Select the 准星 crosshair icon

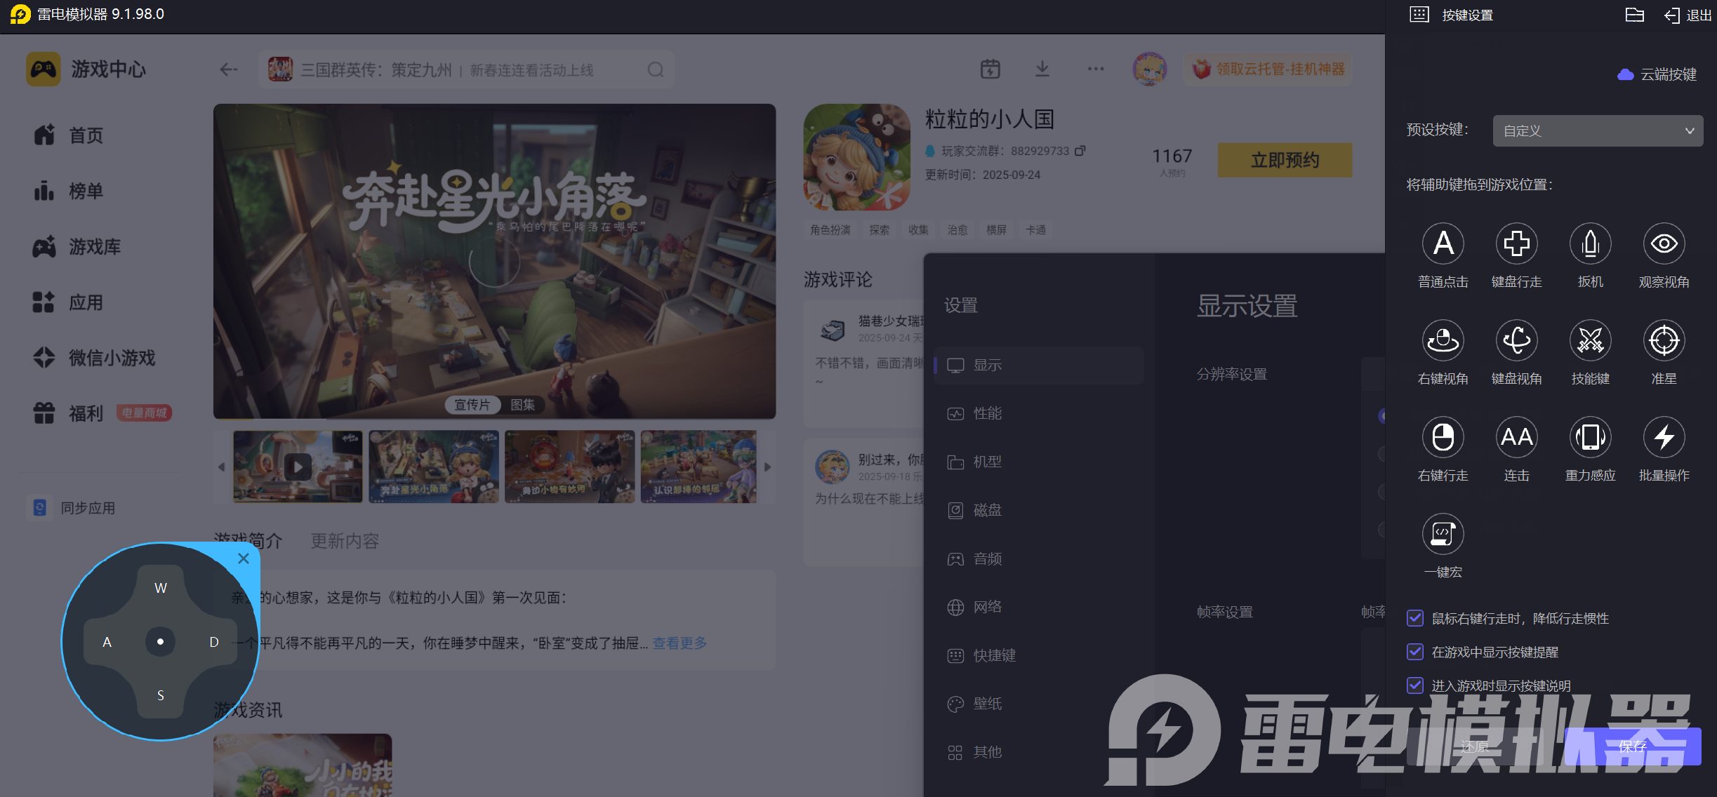(x=1664, y=341)
